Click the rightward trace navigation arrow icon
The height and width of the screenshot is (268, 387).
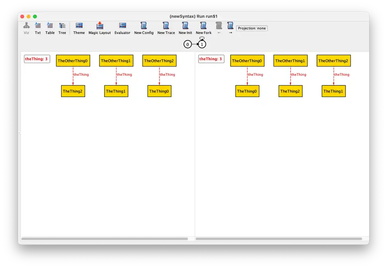pos(230,28)
